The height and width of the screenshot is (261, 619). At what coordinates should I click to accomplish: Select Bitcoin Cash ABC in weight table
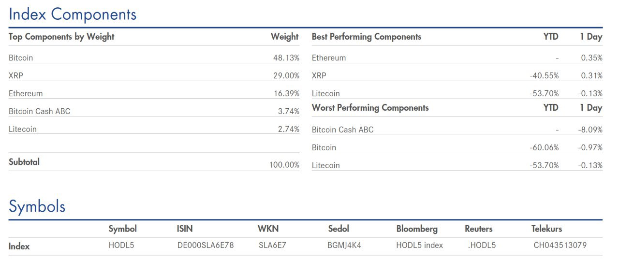[x=40, y=112]
